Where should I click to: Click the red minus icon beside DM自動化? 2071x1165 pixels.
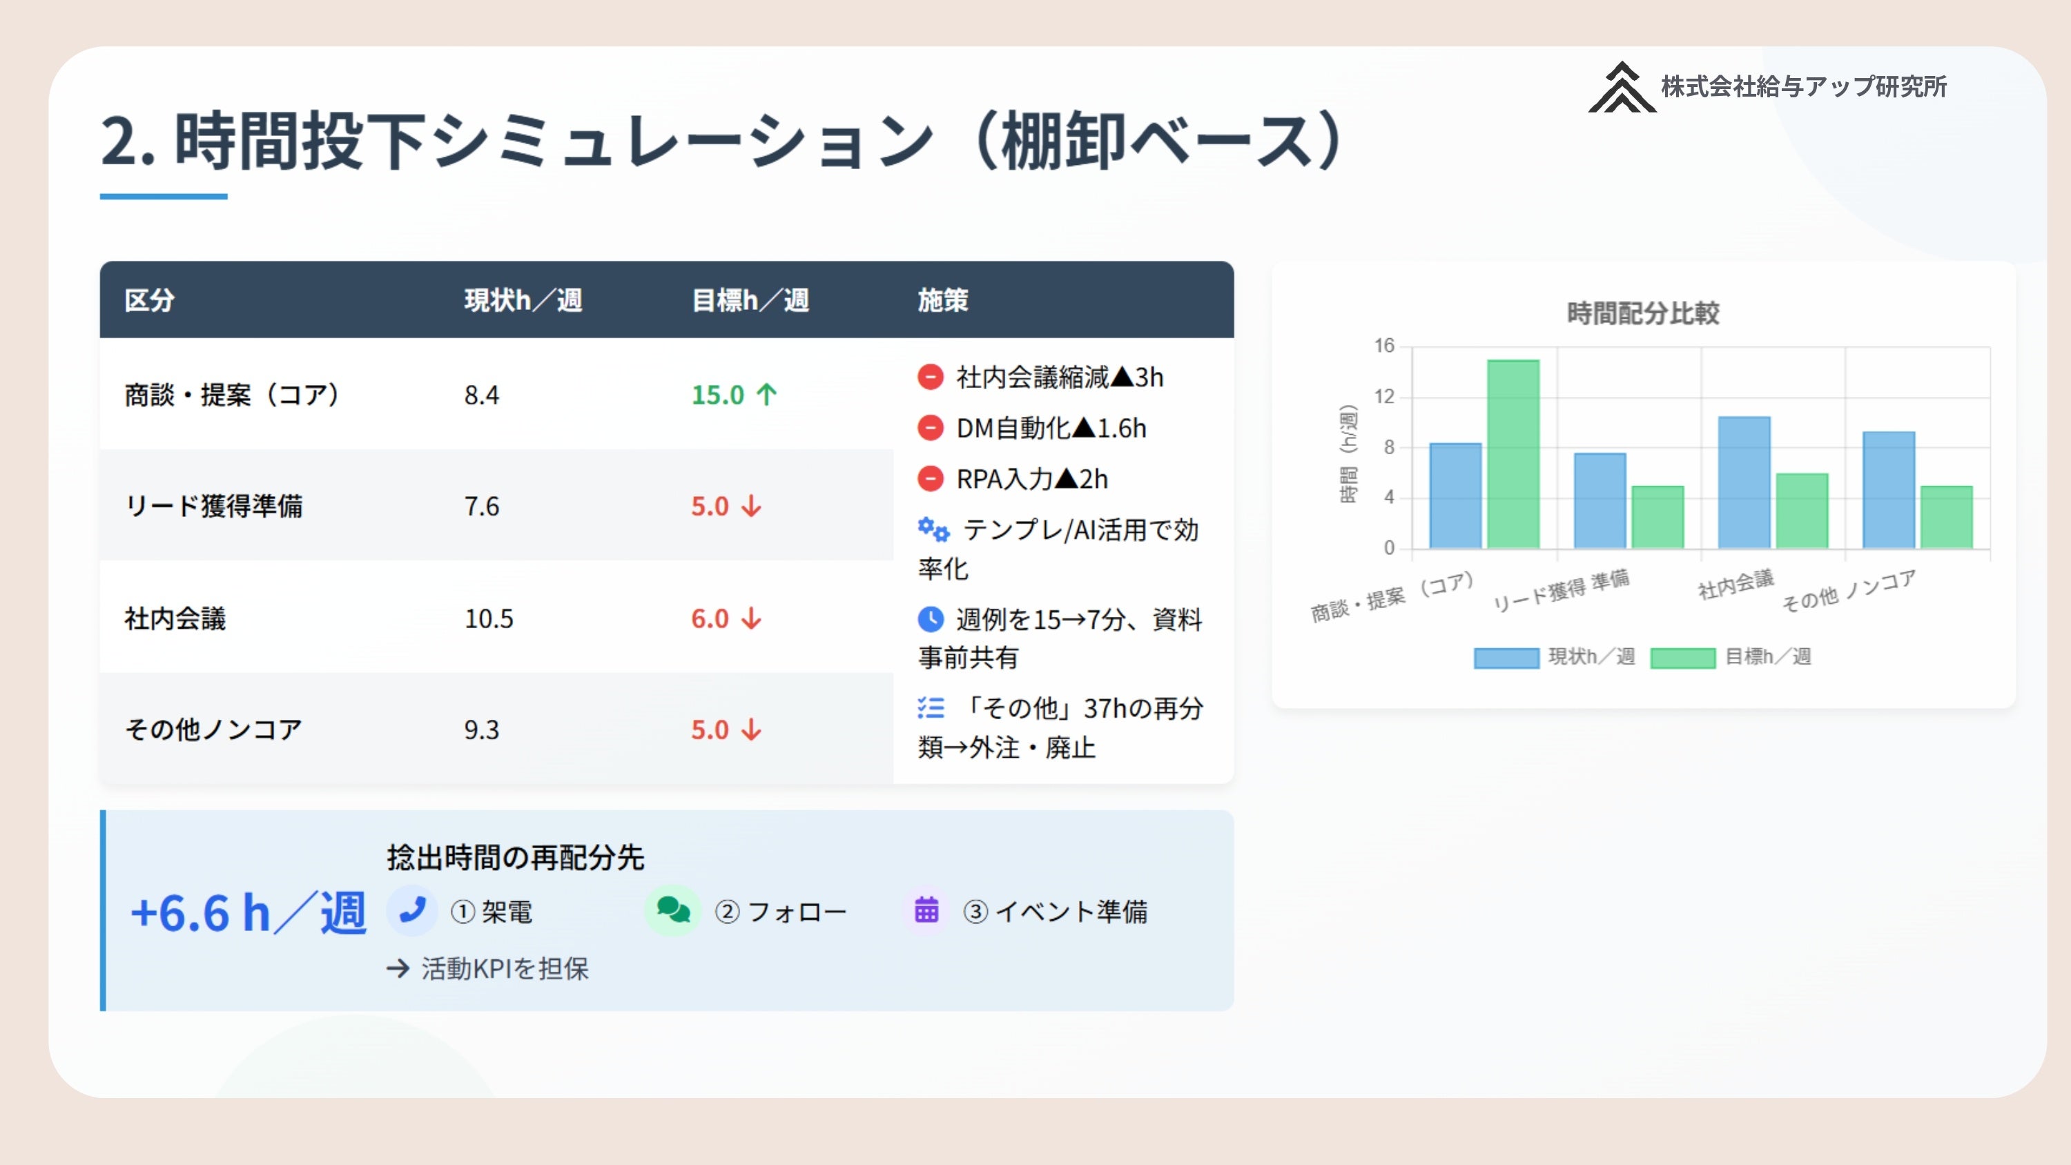[930, 428]
